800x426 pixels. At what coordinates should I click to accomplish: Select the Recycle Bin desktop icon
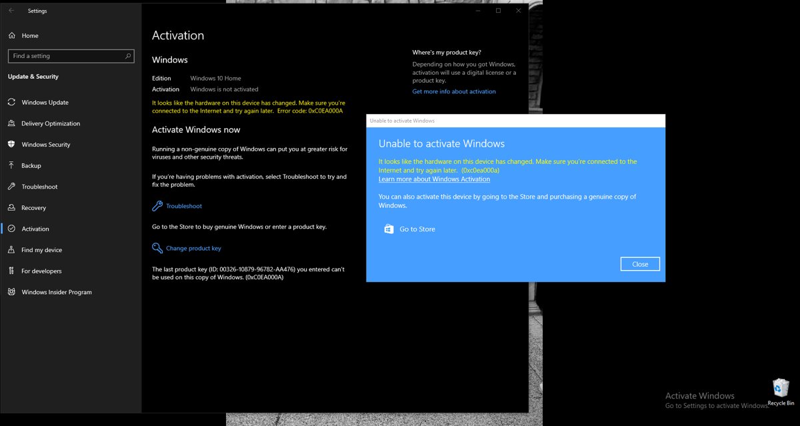(781, 392)
